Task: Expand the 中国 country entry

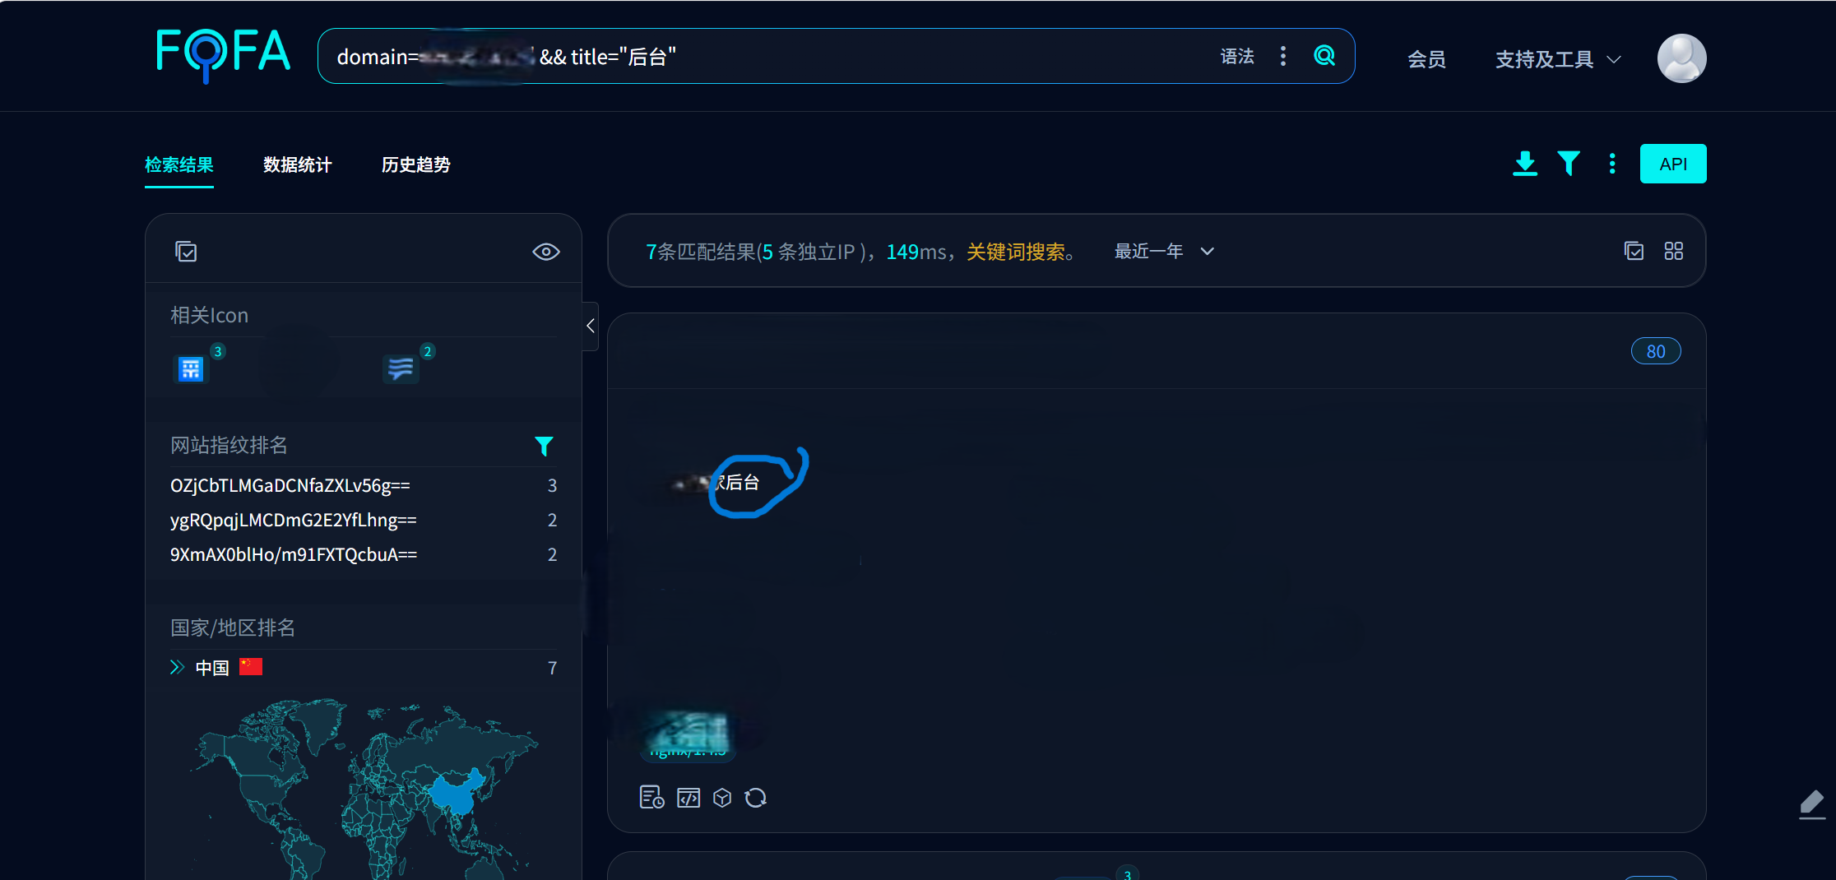Action: coord(177,667)
